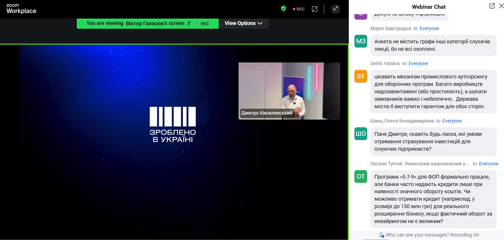Click Everyone link next to Оксана Тупчій
This screenshot has height=240, width=504.
[489, 164]
